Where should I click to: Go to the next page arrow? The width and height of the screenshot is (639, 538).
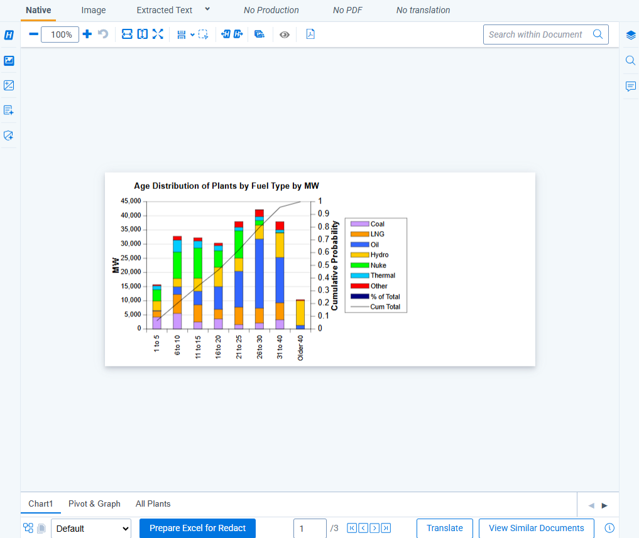[x=374, y=529]
